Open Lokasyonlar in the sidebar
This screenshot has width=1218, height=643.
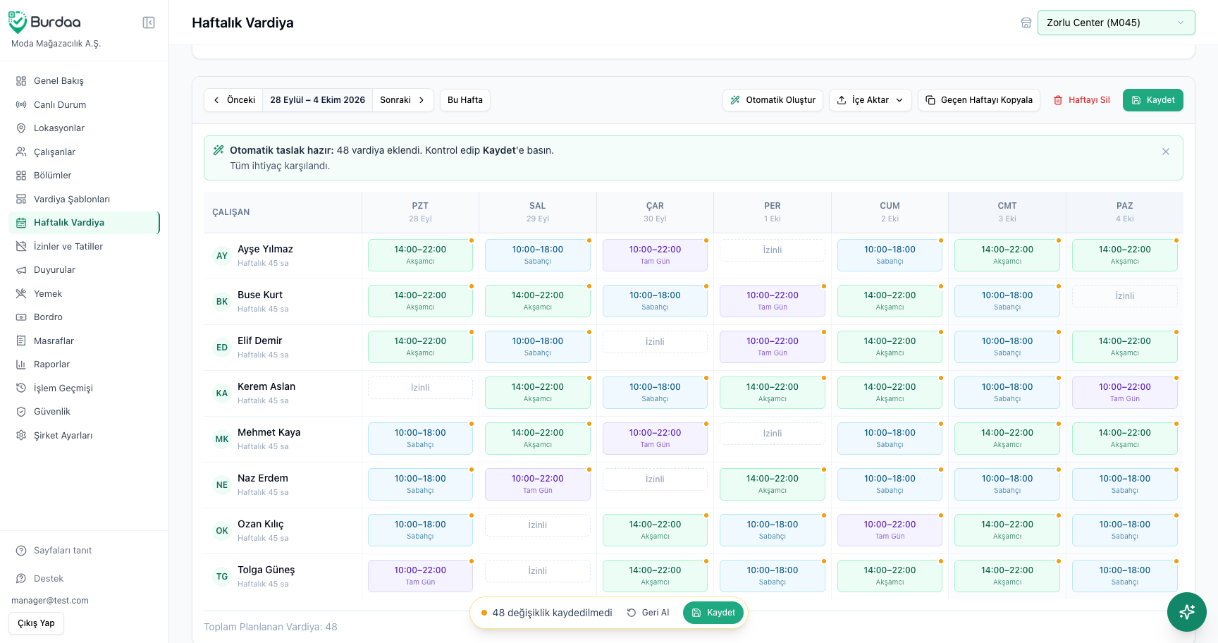85,128
